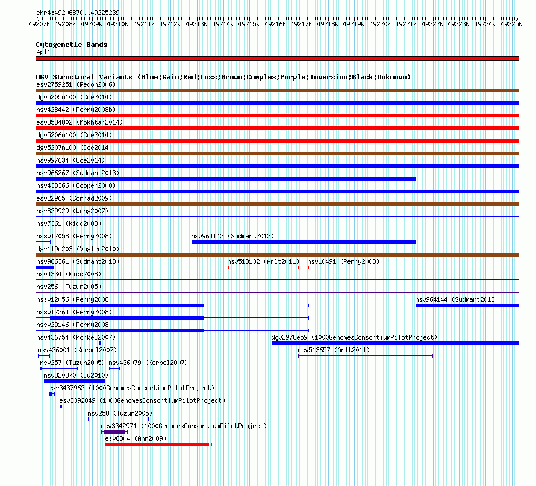Click the brown esv2759251 complex bar
Viewport: 536px width, 486px height.
click(x=277, y=90)
